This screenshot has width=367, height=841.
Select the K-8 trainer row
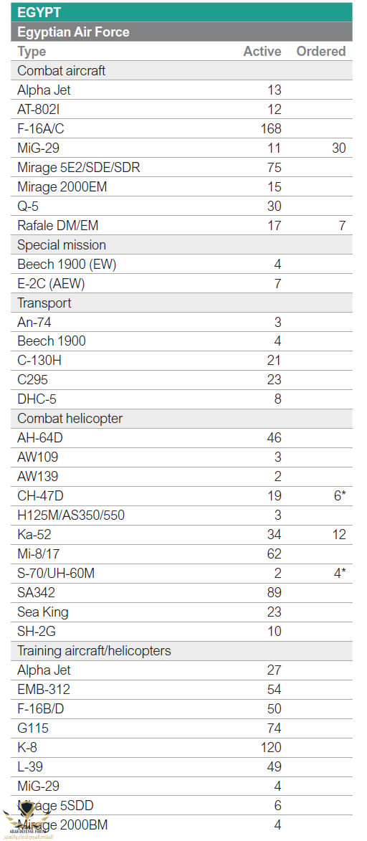182,748
